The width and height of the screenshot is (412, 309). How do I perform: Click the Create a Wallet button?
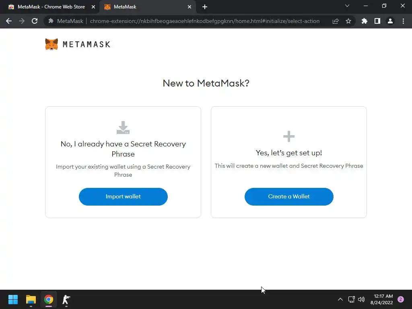click(x=289, y=196)
